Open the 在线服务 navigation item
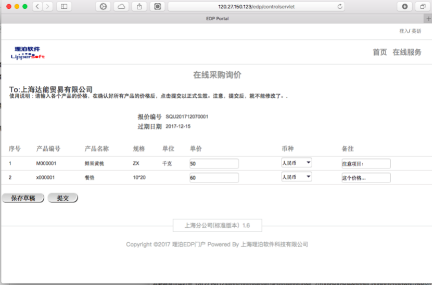This screenshot has height=285, width=433. tap(407, 52)
